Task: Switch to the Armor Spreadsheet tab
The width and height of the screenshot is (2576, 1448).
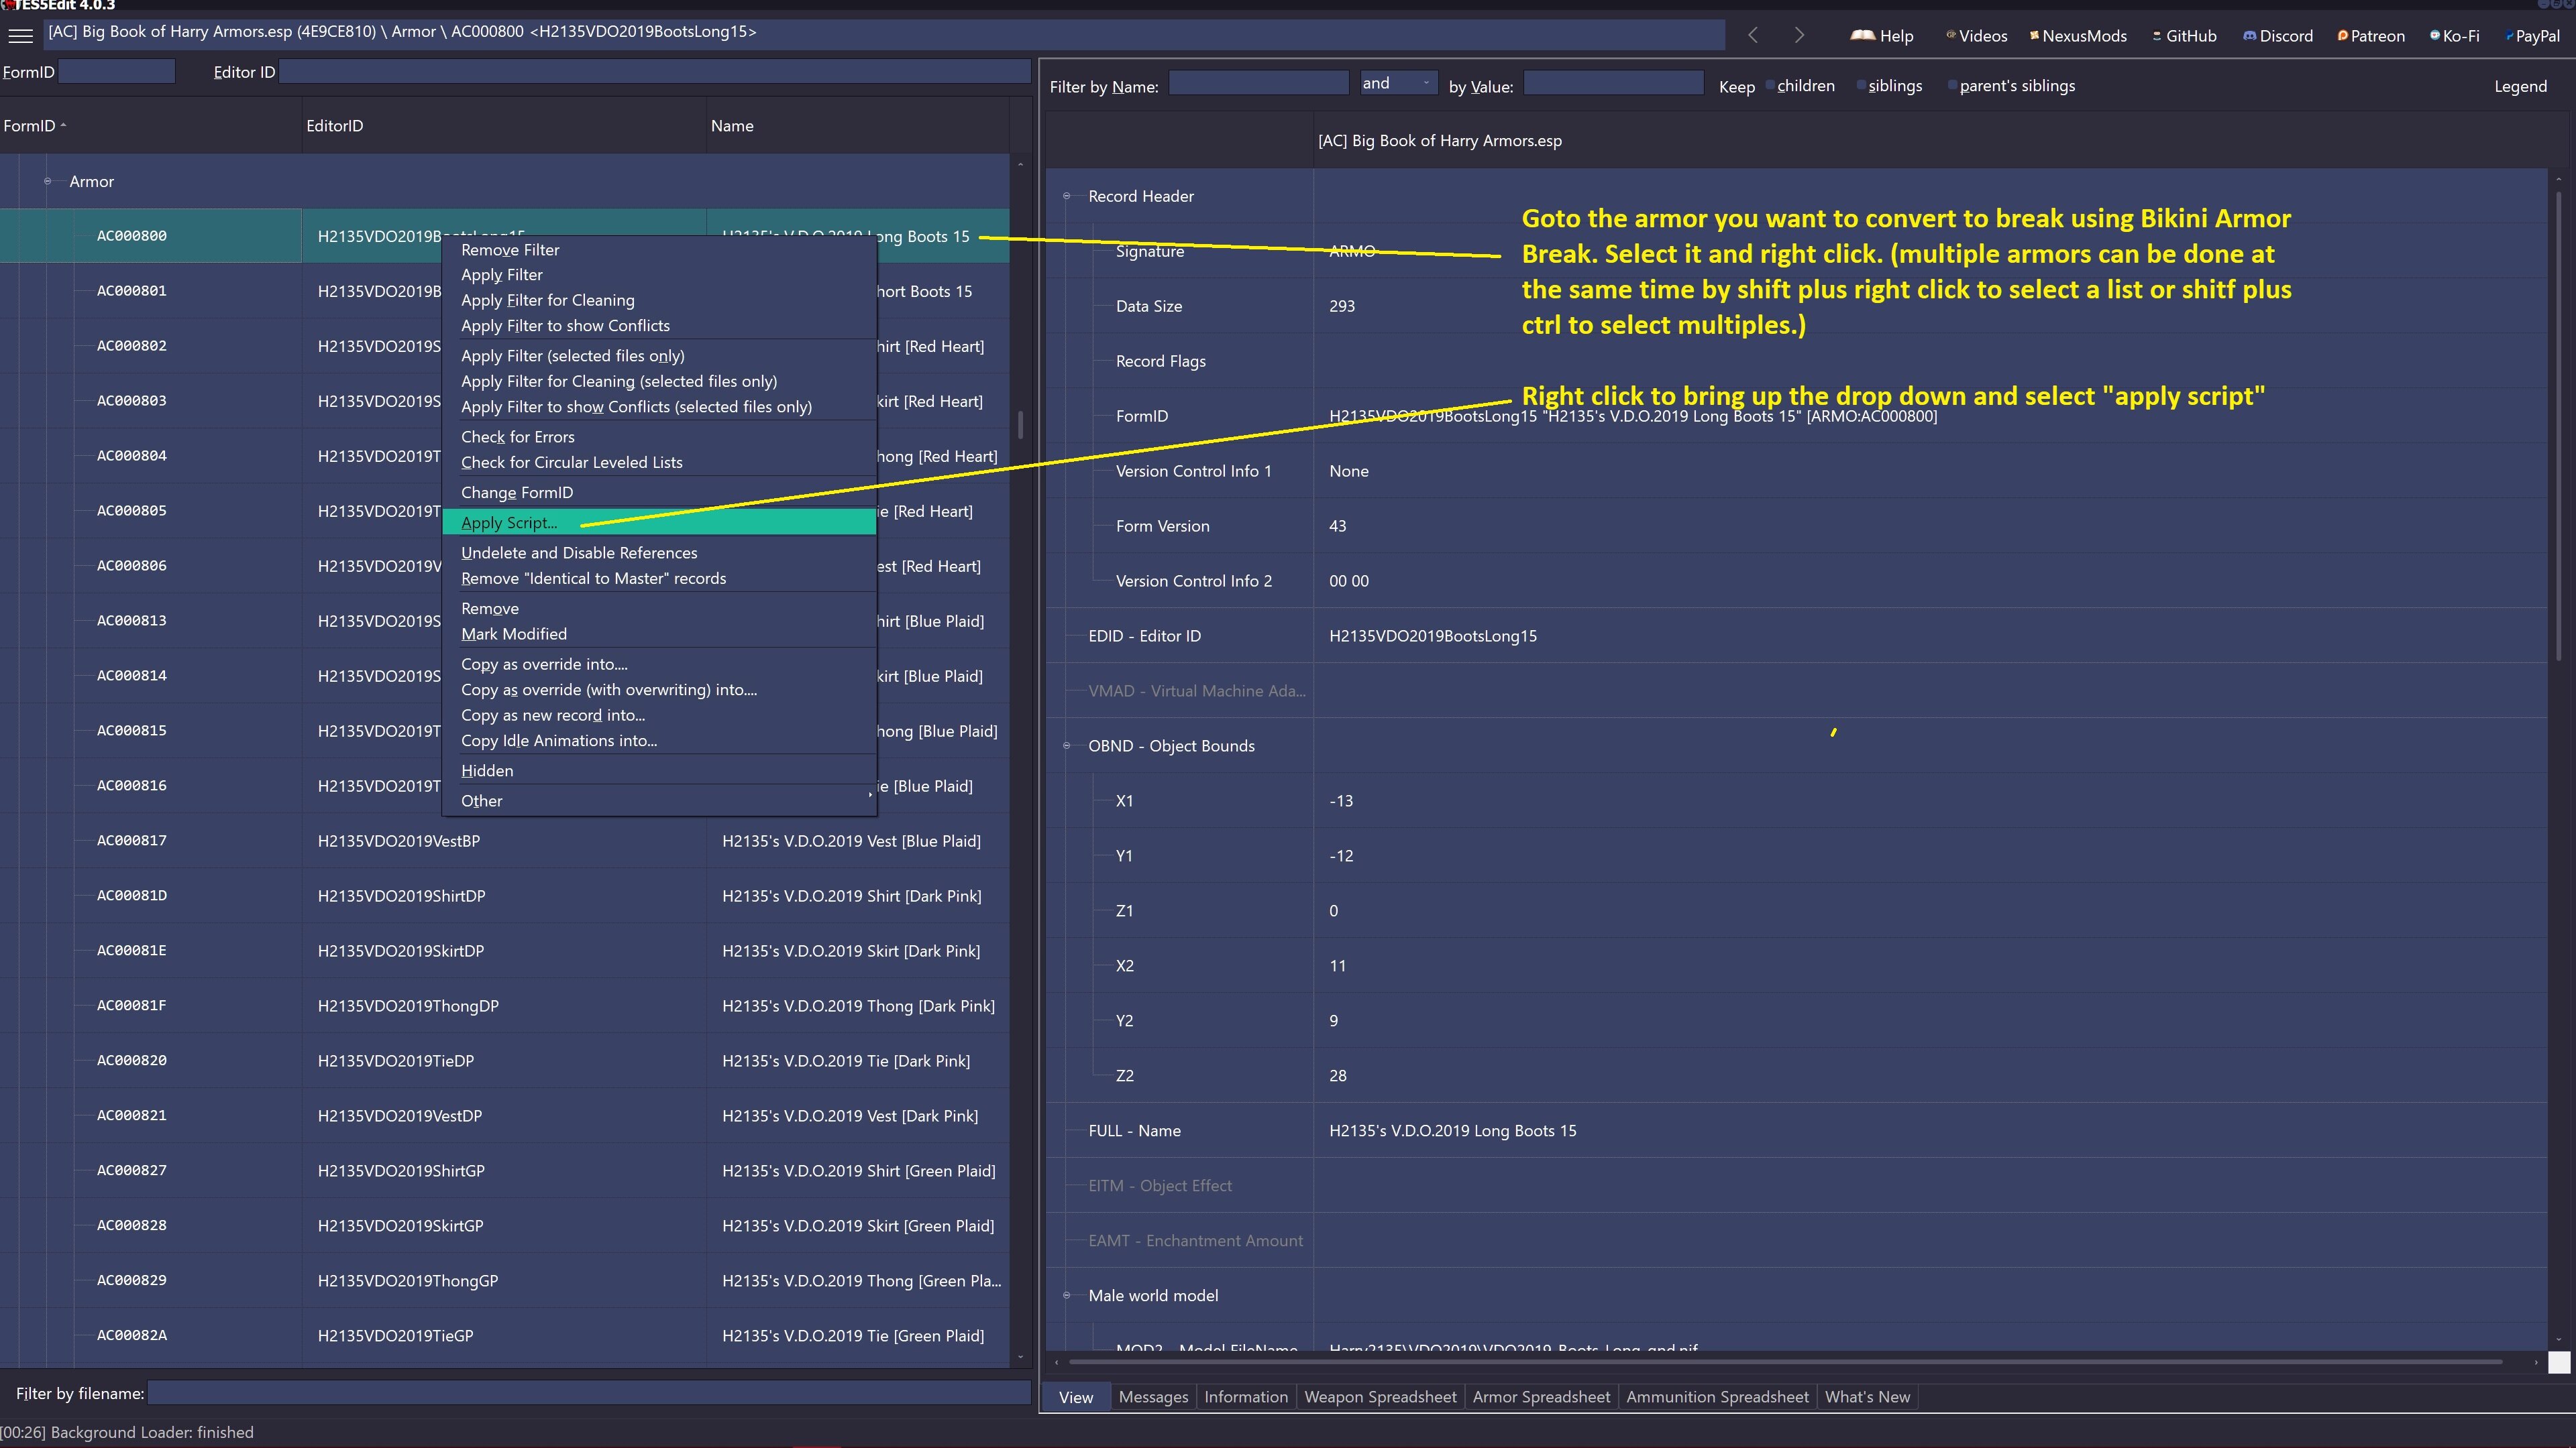Action: pos(1540,1396)
